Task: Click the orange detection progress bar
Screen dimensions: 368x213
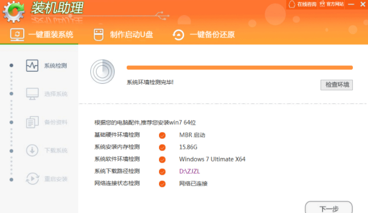Action: 239,67
